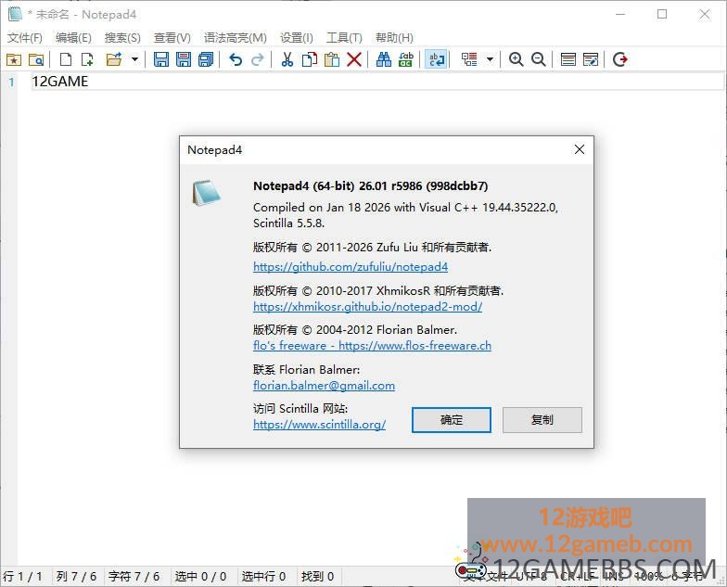The image size is (727, 587).
Task: Open the 编辑(E) menu
Action: 73,37
